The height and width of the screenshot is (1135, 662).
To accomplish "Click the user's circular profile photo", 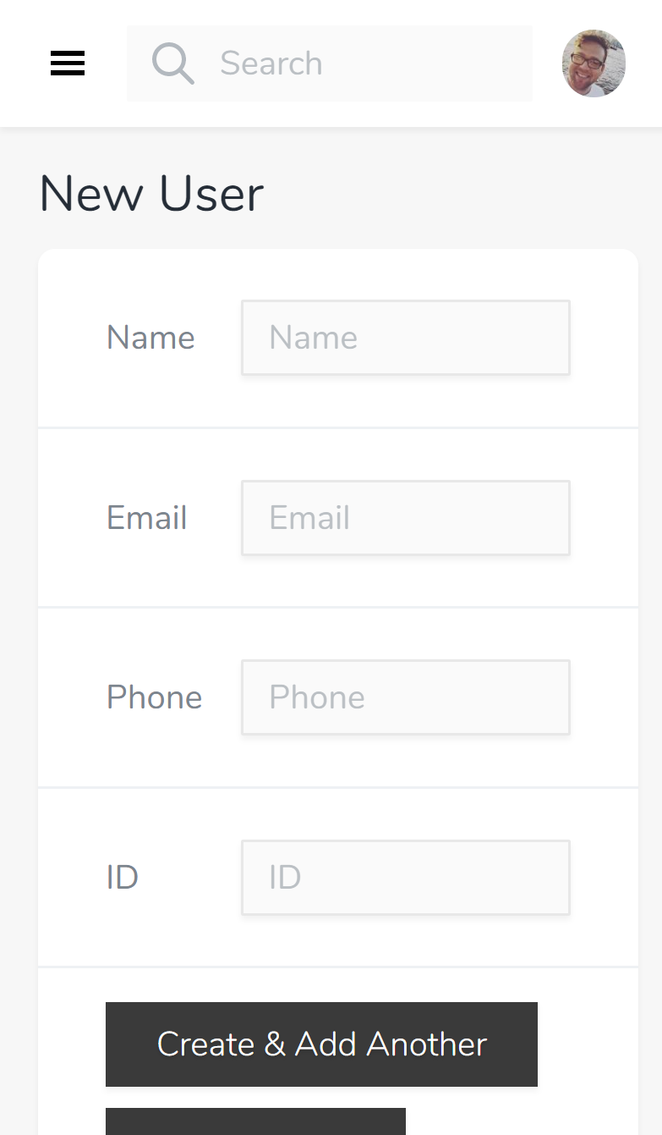I will [x=594, y=63].
